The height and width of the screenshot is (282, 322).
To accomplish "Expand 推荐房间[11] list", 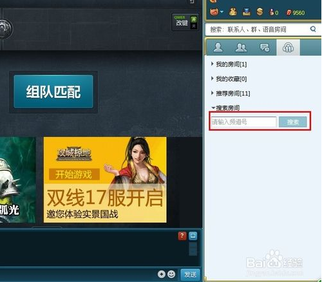I will pos(231,93).
